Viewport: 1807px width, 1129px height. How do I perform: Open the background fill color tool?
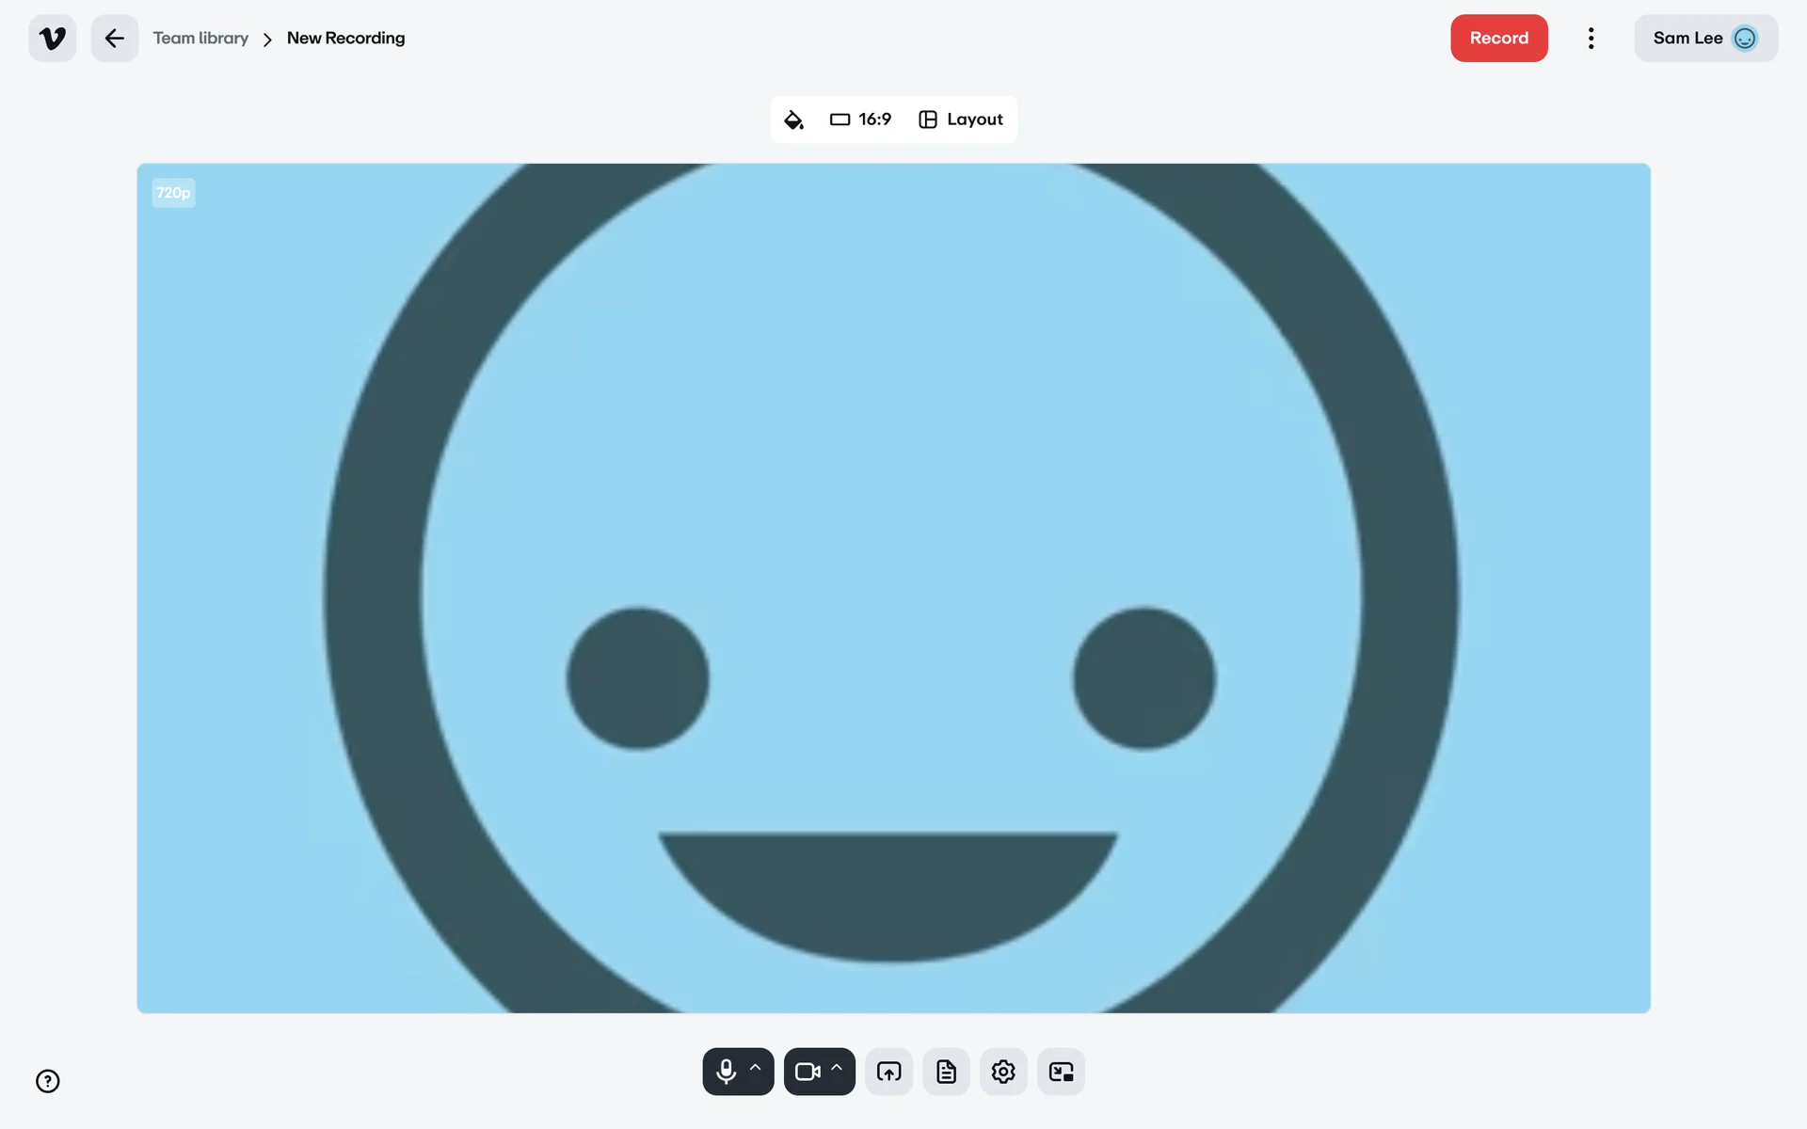pyautogui.click(x=793, y=119)
